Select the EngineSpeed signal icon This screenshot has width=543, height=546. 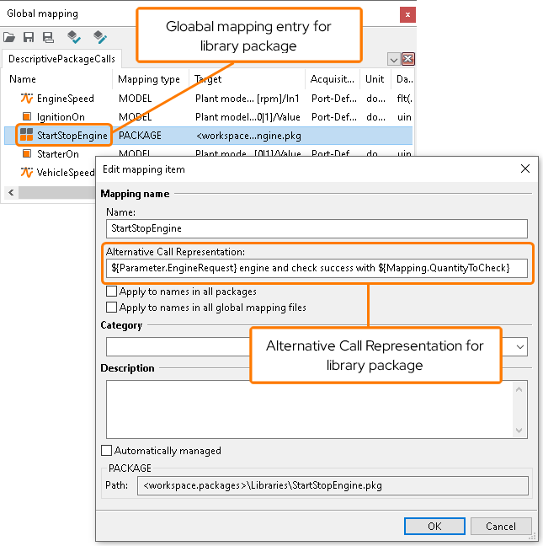pos(27,99)
